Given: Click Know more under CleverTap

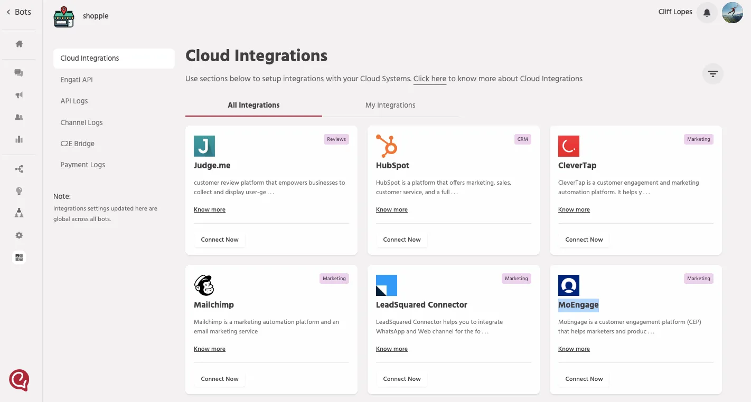Looking at the screenshot, I should [574, 209].
